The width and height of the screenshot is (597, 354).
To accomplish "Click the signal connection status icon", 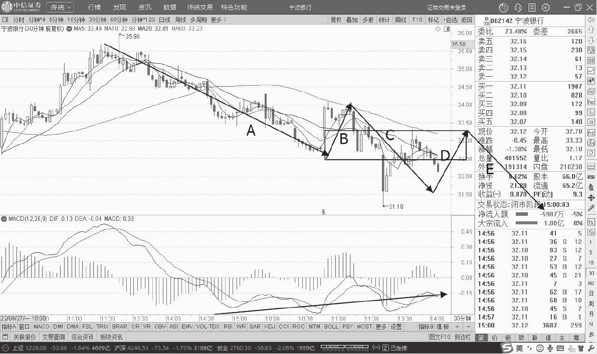I will click(376, 347).
